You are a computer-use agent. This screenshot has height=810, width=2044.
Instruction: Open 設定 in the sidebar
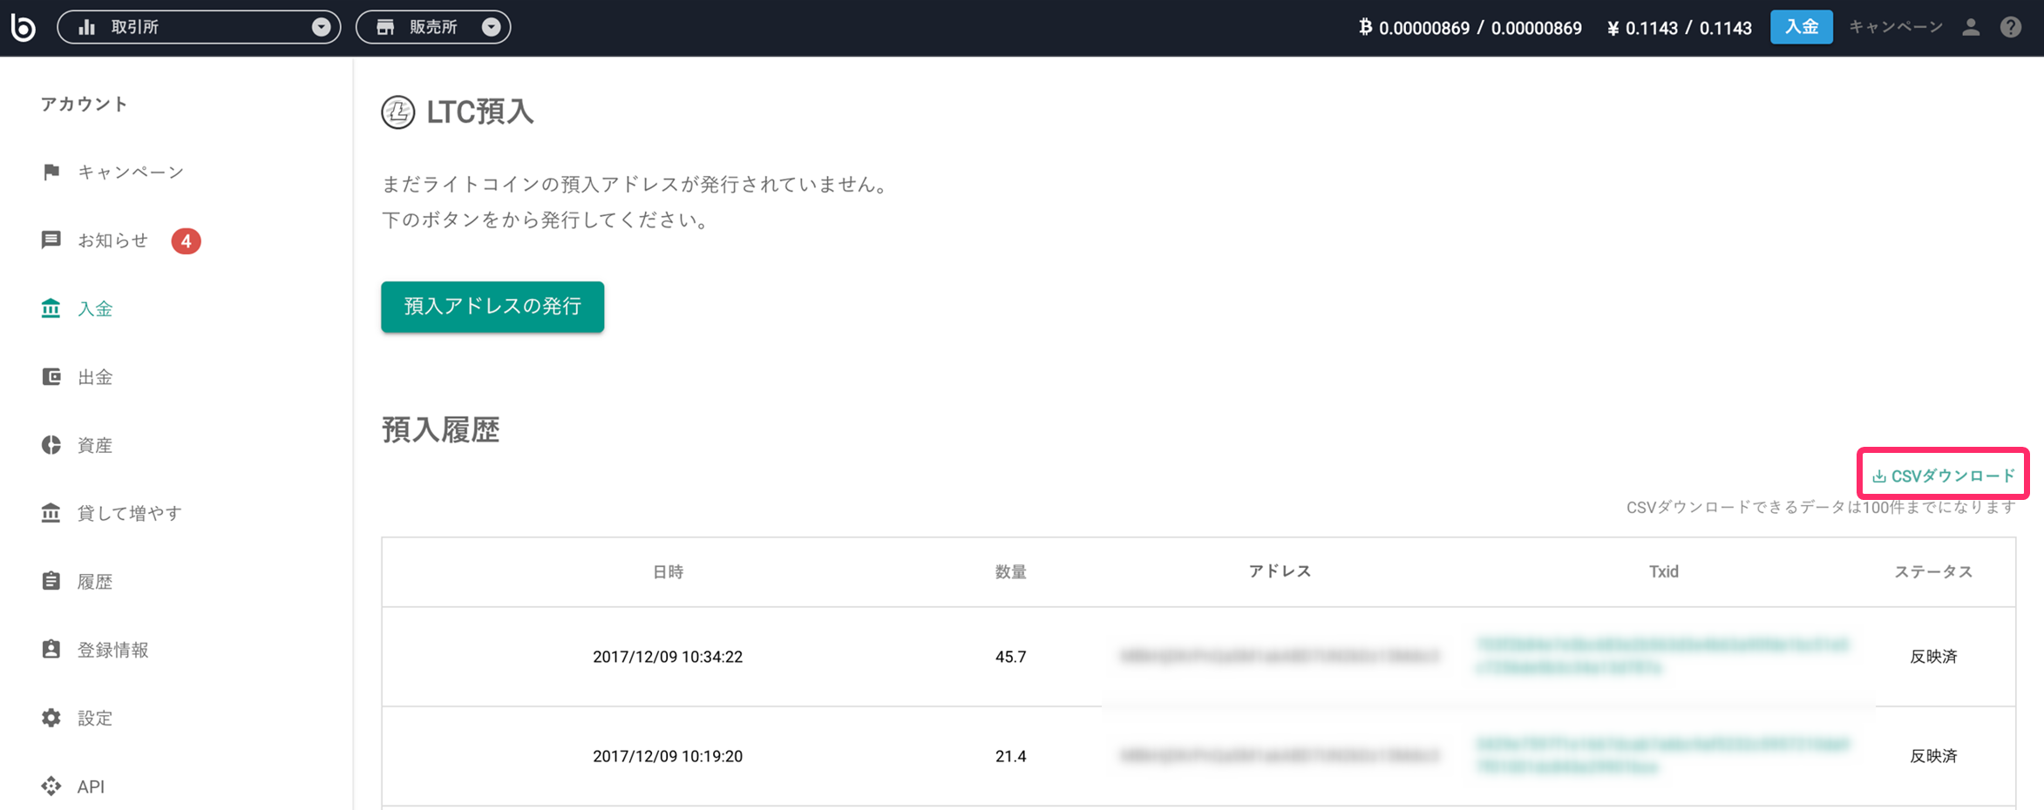click(x=95, y=718)
